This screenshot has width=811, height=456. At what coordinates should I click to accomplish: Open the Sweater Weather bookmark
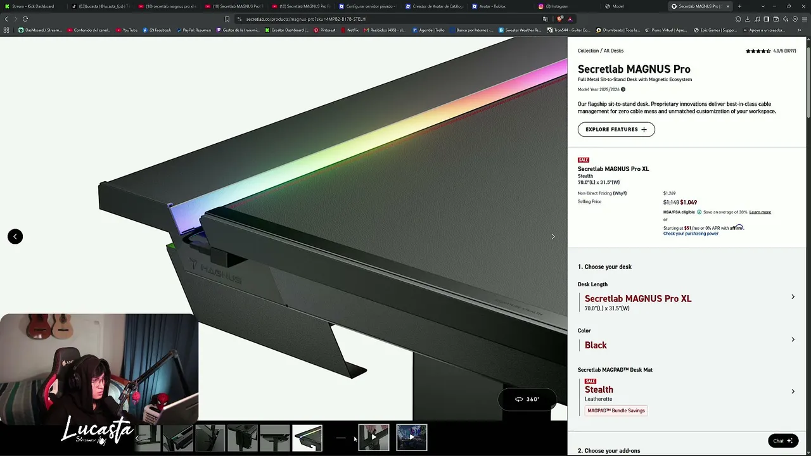[x=520, y=30]
